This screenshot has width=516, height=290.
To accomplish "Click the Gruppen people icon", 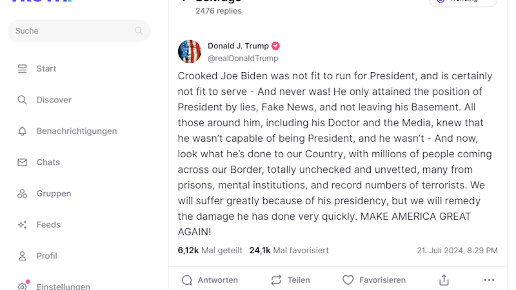I will click(x=23, y=193).
